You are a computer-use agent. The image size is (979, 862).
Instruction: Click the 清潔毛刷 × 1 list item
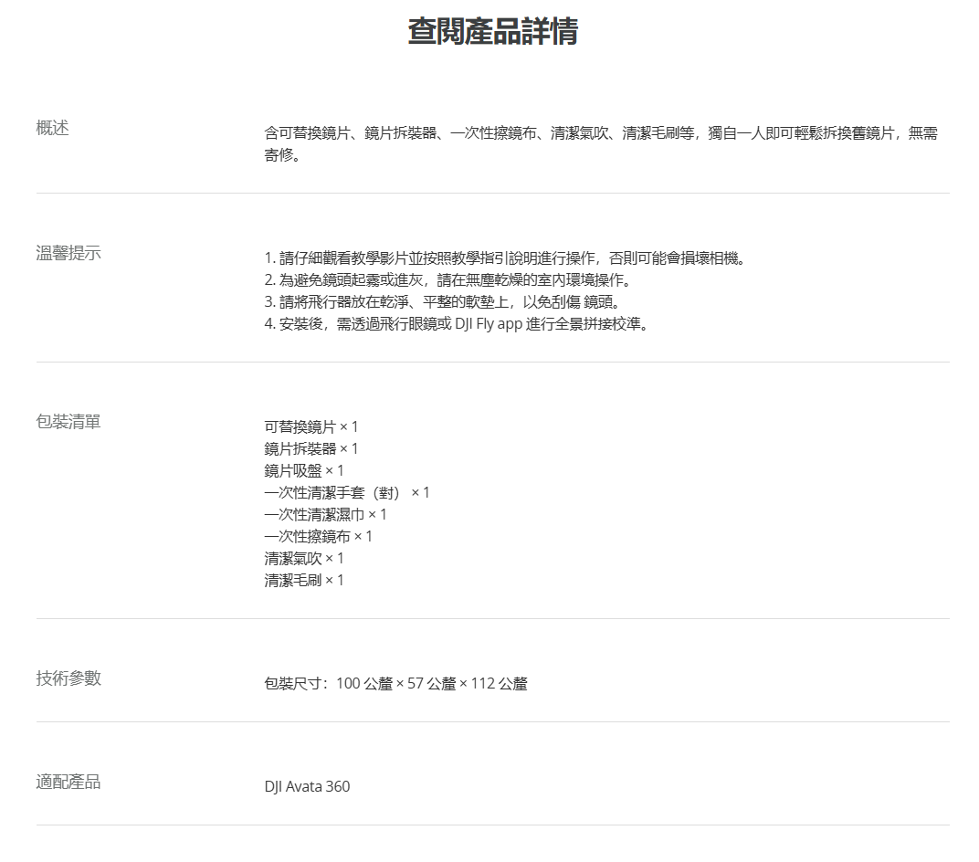click(x=304, y=581)
